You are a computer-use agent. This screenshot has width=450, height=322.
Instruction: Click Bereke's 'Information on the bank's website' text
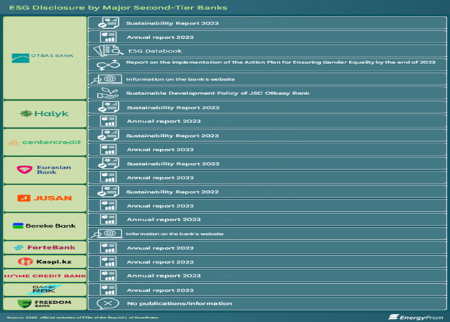tap(175, 234)
